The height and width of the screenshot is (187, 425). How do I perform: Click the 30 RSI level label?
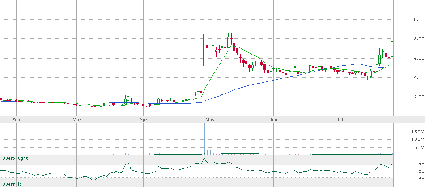coord(421,178)
